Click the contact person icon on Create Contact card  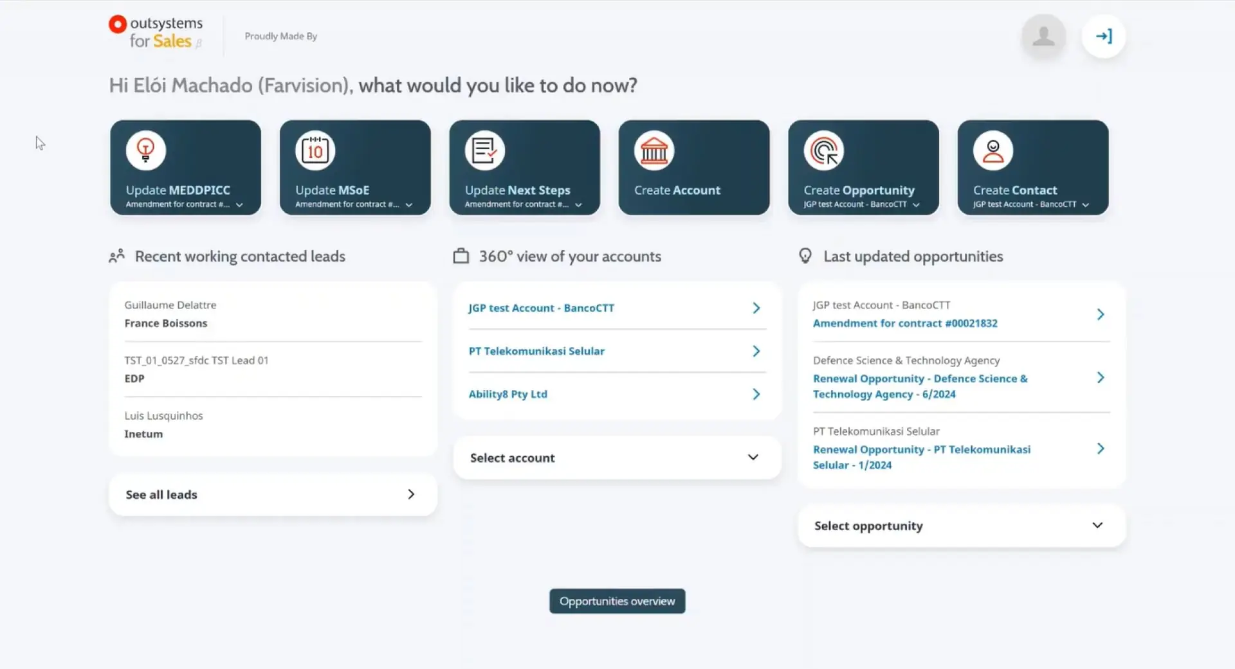point(993,150)
